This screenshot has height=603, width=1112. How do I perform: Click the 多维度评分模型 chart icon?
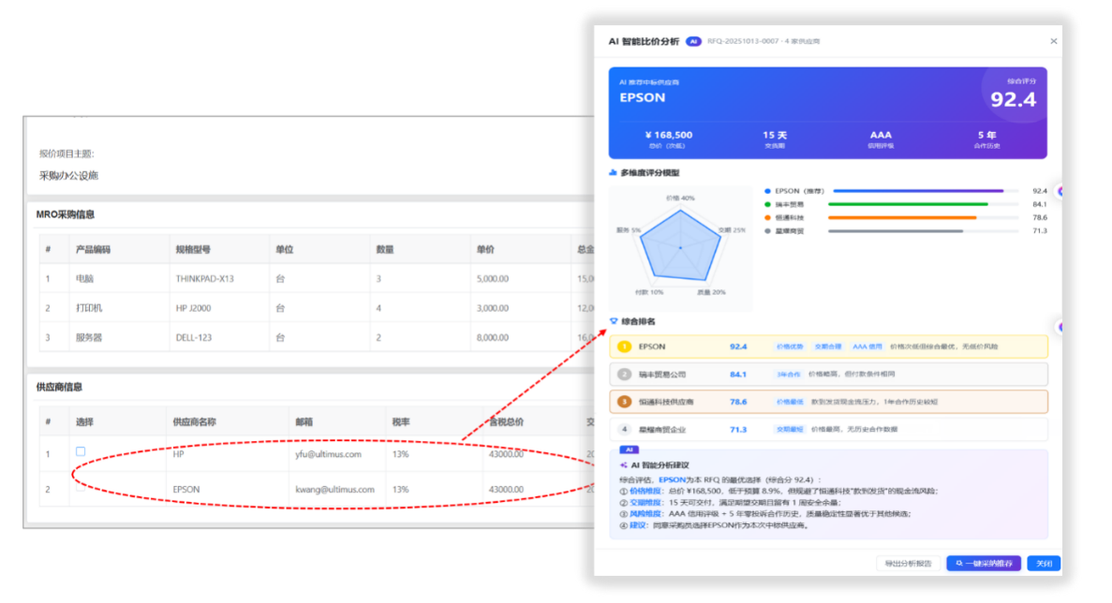coord(613,172)
